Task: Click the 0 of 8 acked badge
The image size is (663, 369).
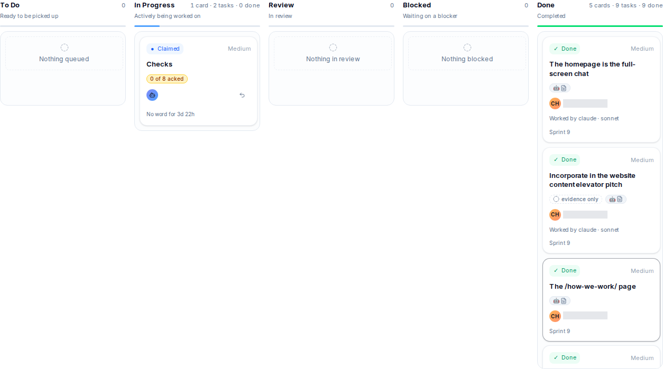Action: 167,79
